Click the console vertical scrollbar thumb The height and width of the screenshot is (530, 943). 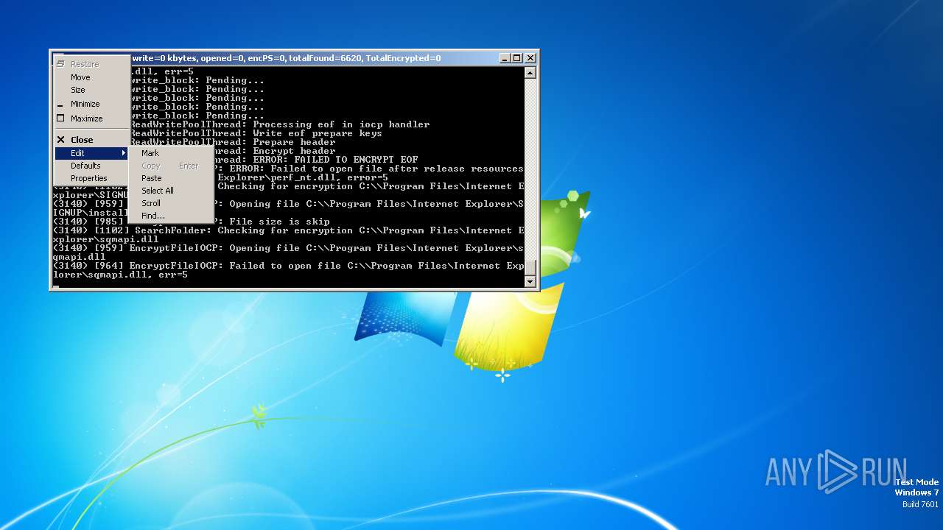click(x=530, y=267)
